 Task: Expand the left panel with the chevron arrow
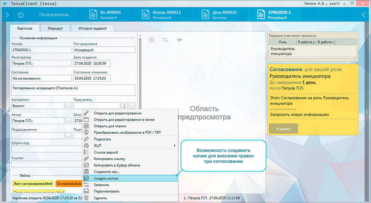click(x=7, y=15)
